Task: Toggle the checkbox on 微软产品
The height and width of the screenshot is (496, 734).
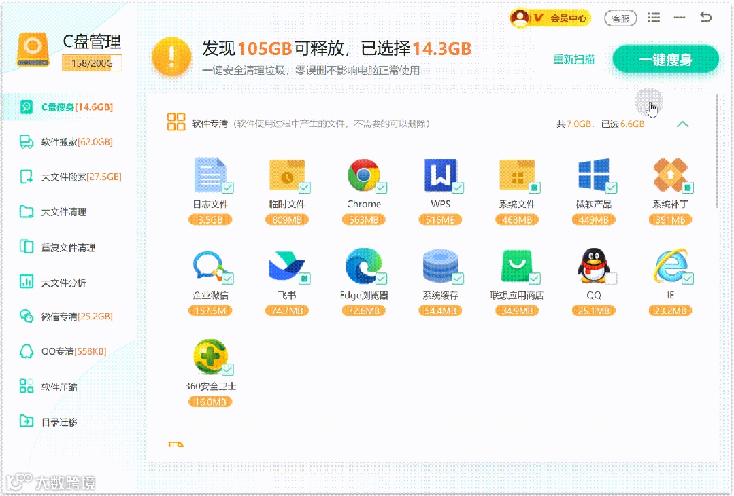Action: click(612, 188)
